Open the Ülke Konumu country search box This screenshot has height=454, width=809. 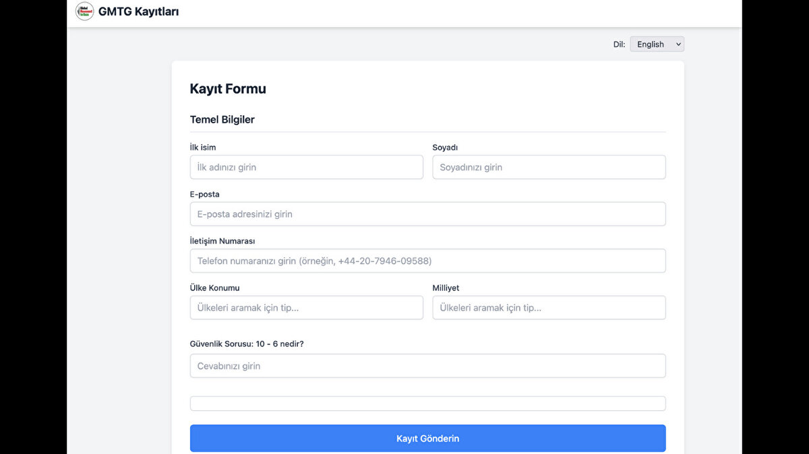306,308
